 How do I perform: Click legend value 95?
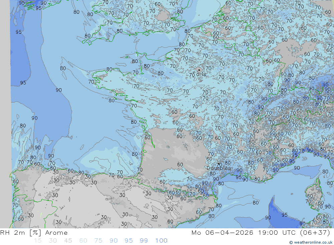(x=129, y=241)
